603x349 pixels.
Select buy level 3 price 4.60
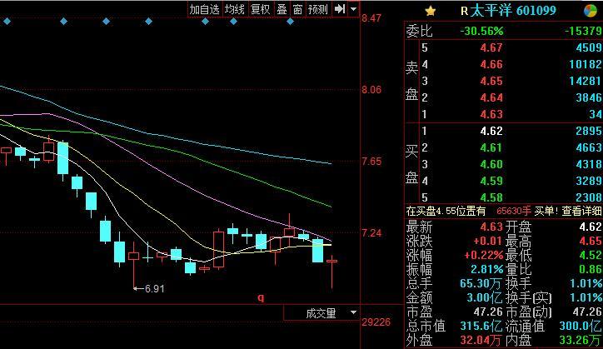tap(491, 164)
